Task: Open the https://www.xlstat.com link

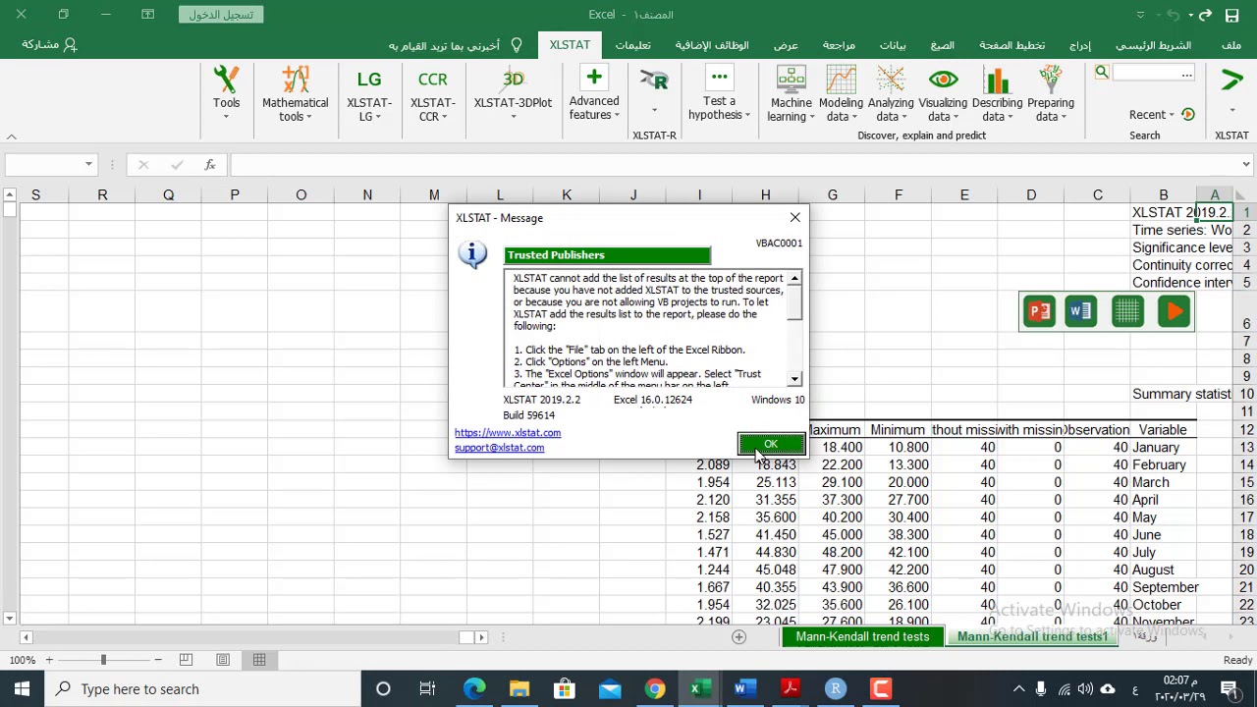Action: click(508, 433)
